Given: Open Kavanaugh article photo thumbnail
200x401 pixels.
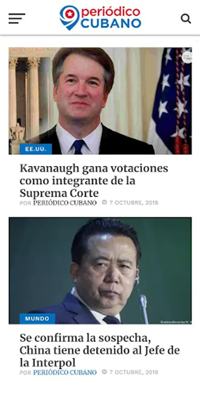Looking at the screenshot, I should point(100,101).
